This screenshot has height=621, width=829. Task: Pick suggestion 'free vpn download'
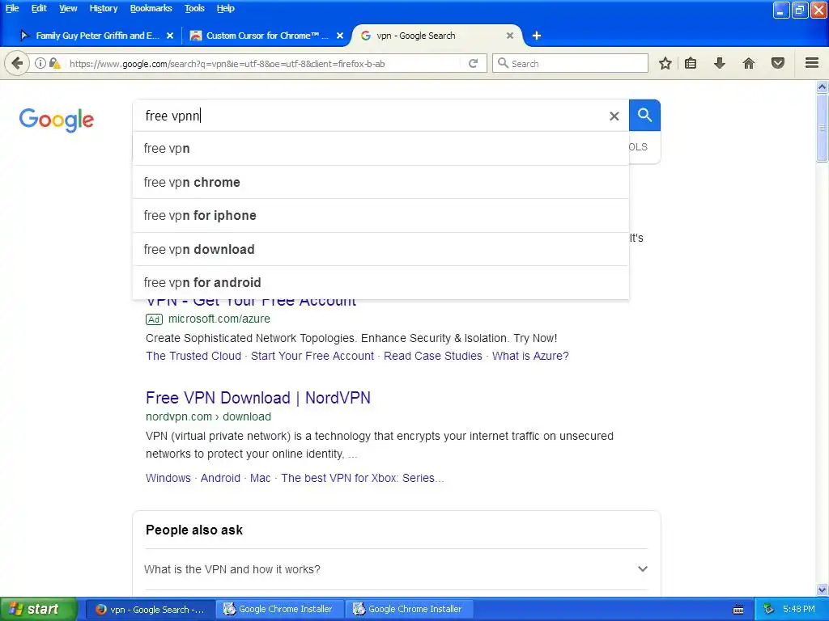pyautogui.click(x=380, y=249)
